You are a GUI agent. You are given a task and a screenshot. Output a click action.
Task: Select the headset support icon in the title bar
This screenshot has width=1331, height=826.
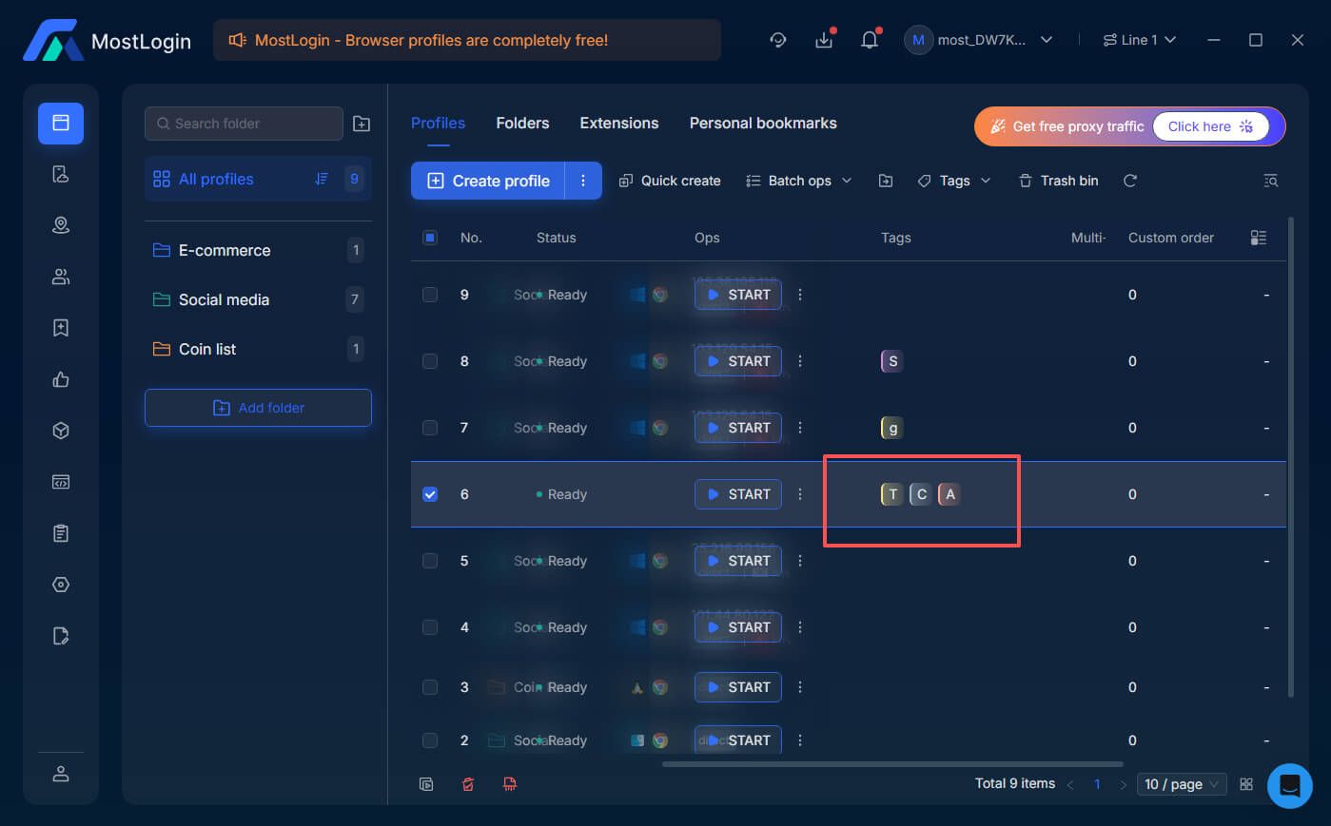tap(777, 39)
